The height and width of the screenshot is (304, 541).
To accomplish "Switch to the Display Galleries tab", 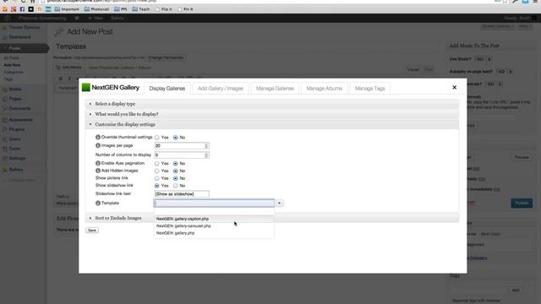I will (167, 89).
